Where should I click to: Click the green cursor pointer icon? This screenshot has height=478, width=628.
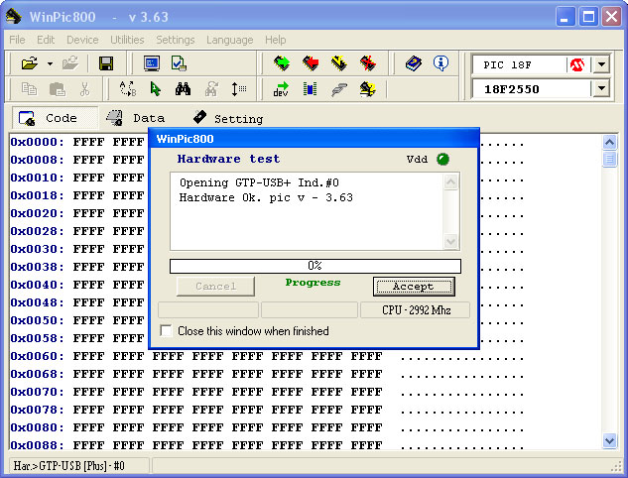pos(156,89)
